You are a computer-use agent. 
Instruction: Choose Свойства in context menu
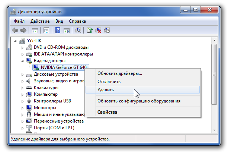coord(107,112)
